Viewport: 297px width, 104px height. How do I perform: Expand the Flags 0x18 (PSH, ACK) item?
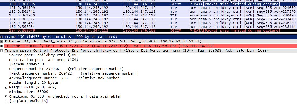tap(6, 87)
